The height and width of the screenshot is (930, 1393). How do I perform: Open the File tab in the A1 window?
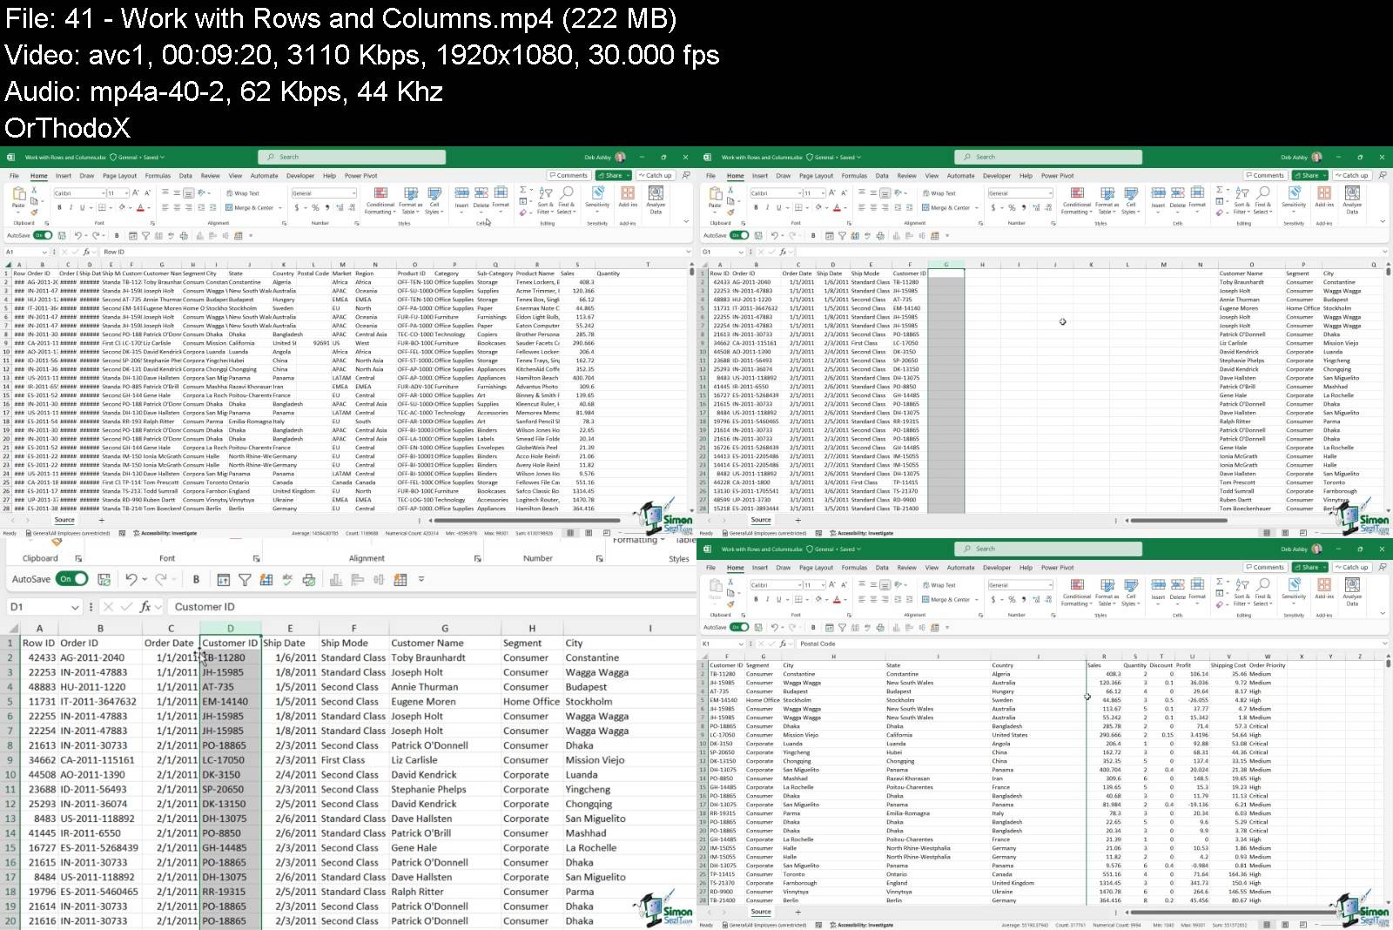pyautogui.click(x=14, y=175)
